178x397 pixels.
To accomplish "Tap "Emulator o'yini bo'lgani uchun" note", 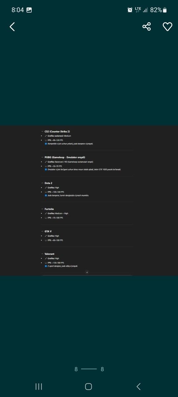I will [84, 169].
